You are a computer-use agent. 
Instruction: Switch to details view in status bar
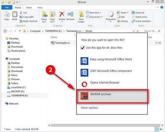[157, 129]
